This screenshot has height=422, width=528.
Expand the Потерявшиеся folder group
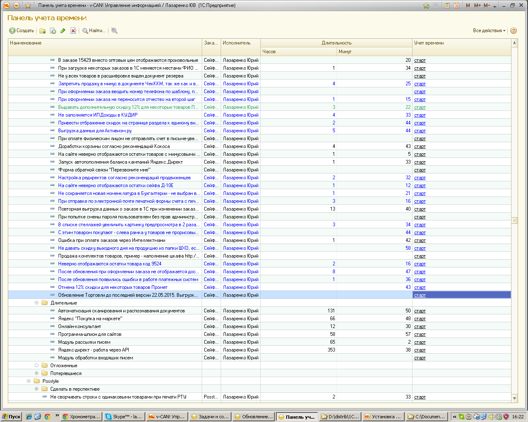pos(36,373)
